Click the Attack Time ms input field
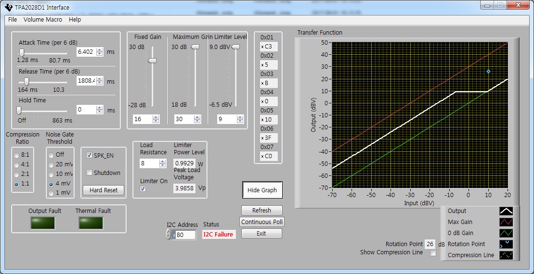534x274 pixels. pos(87,52)
